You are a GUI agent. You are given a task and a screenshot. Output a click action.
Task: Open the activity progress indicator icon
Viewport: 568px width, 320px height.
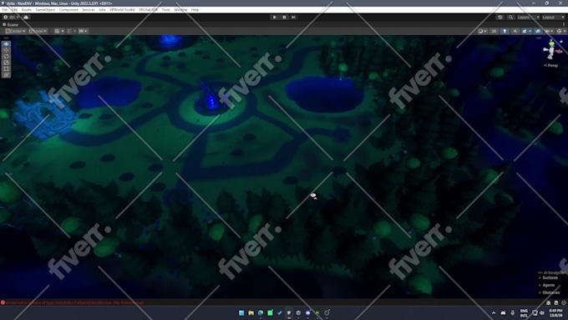(x=564, y=302)
